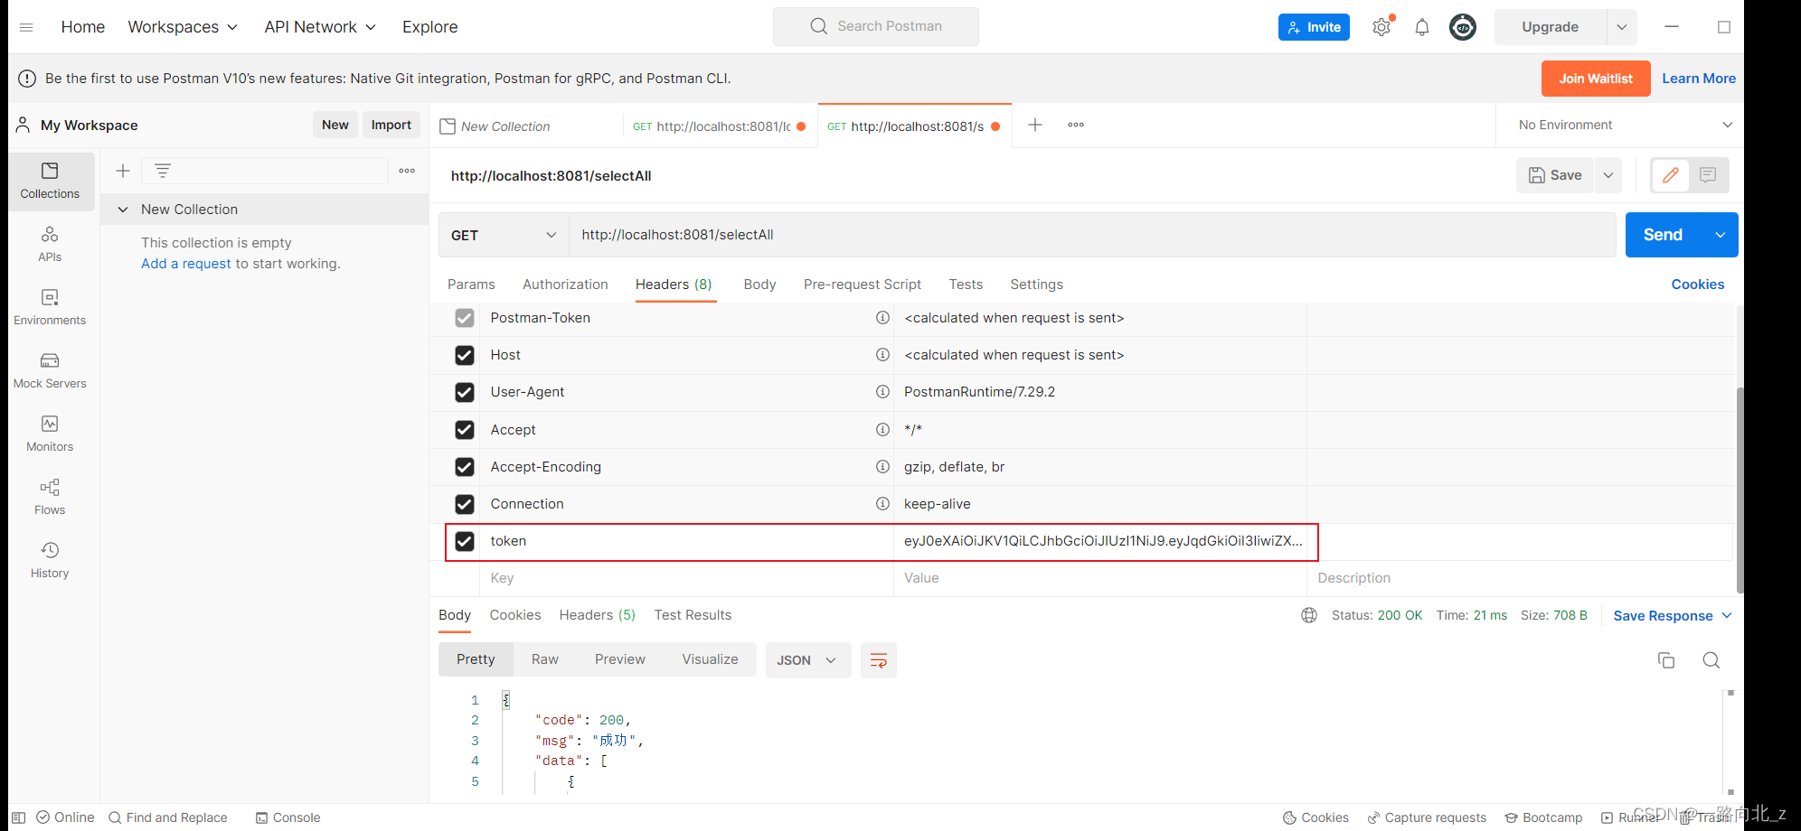Switch to the Params tab
This screenshot has height=831, width=1801.
471,285
